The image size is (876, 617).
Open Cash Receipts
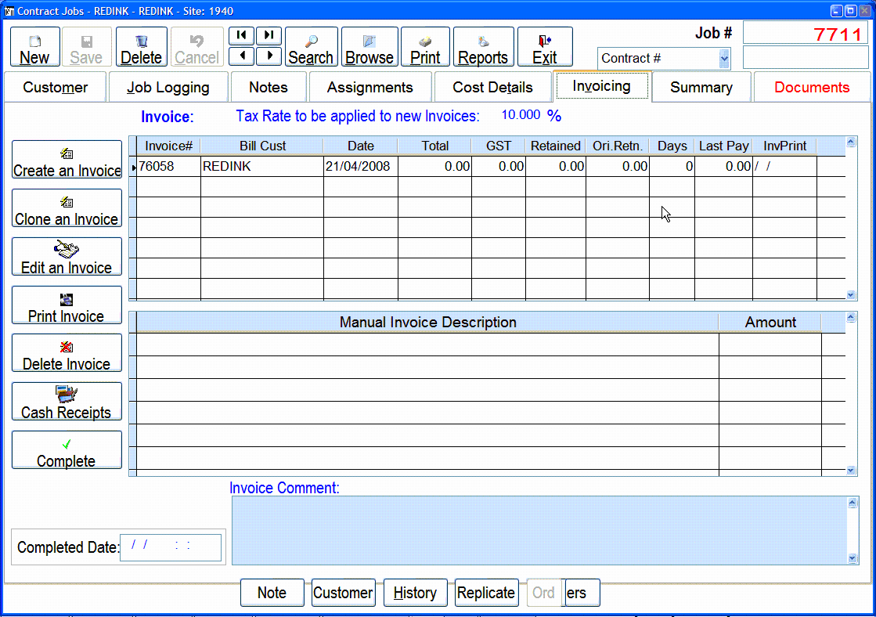(67, 403)
